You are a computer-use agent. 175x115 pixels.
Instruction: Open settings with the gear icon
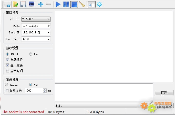(x=99, y=4)
